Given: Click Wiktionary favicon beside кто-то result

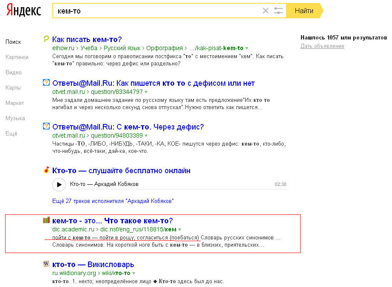Looking at the screenshot, I should 46,264.
